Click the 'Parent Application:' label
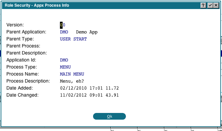The height and width of the screenshot is (131, 222). point(26,32)
